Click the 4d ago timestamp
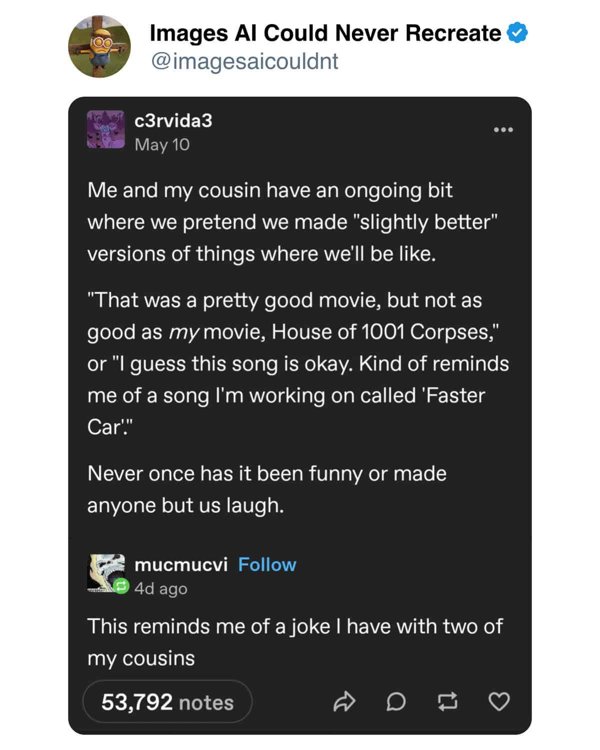 160,588
